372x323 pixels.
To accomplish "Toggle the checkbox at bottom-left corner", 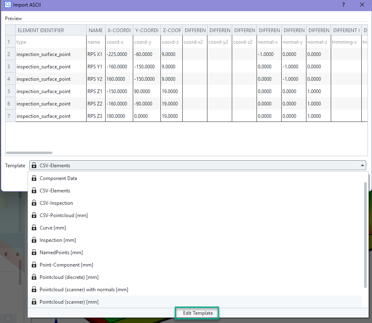I will pyautogui.click(x=8, y=318).
